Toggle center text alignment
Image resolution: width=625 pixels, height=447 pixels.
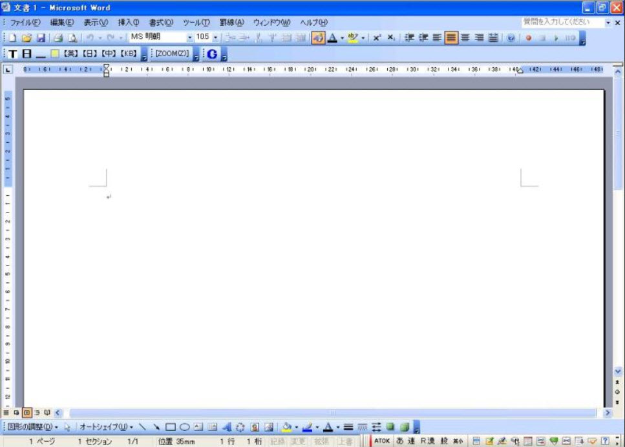point(465,38)
